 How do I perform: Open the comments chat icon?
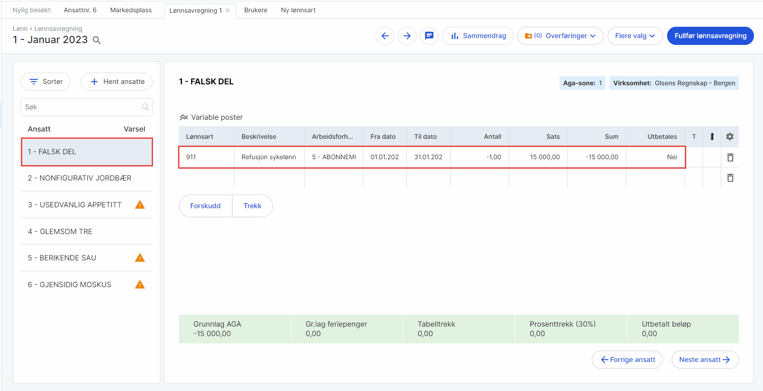point(429,36)
